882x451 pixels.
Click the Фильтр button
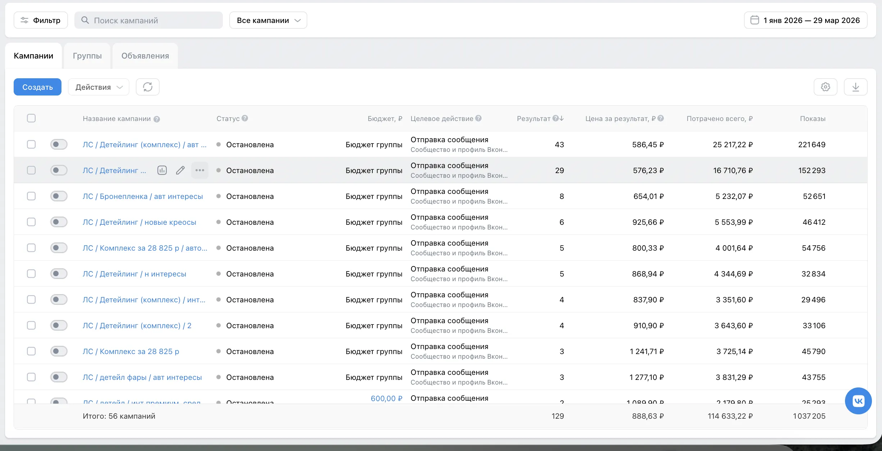(x=41, y=20)
